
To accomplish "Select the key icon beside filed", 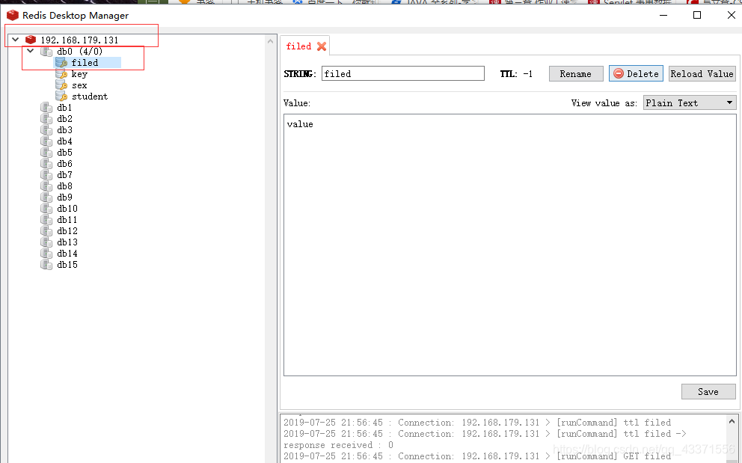I will (61, 63).
